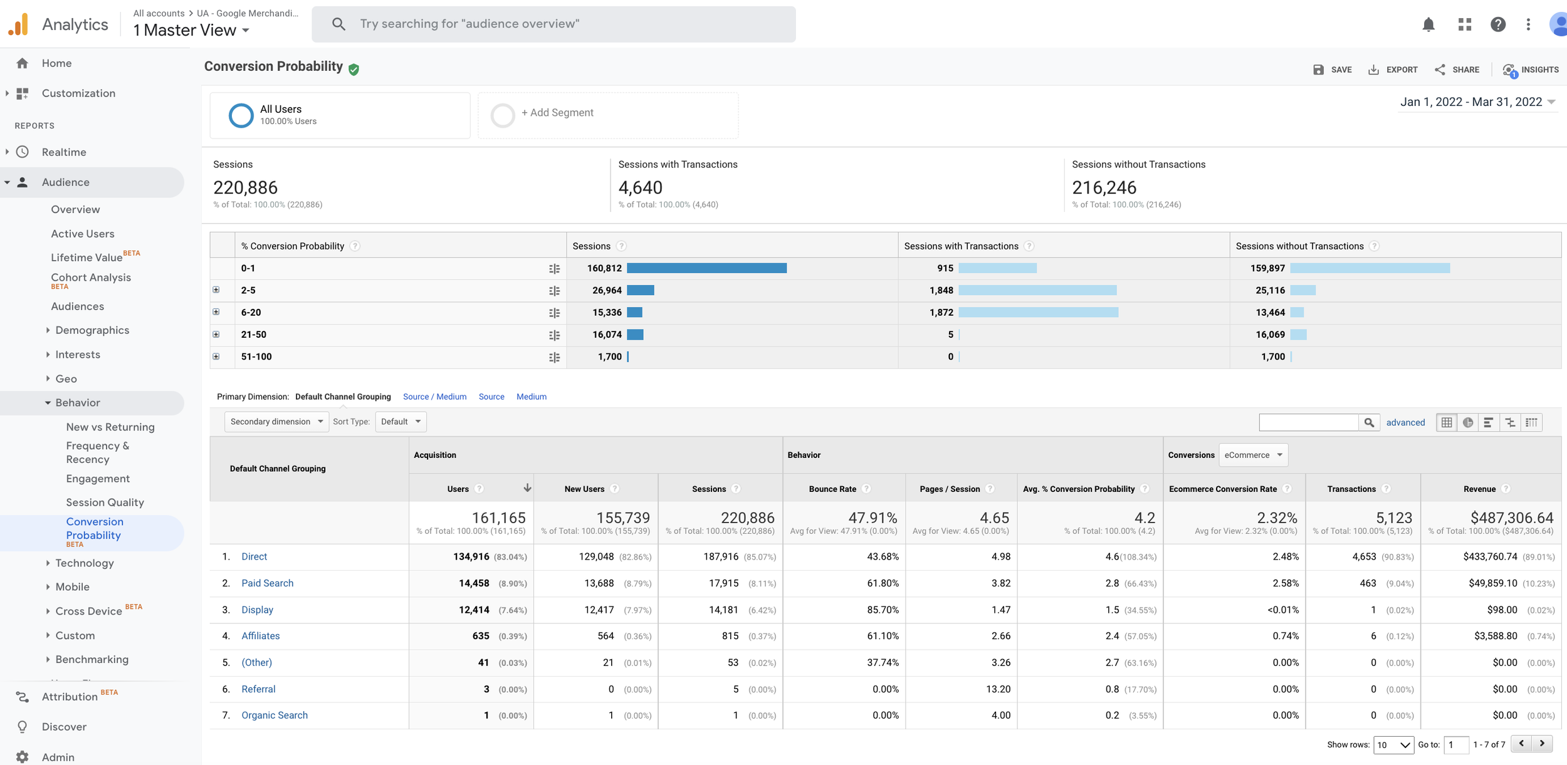The width and height of the screenshot is (1567, 765).
Task: Switch table to percentage pie chart view
Action: point(1467,422)
